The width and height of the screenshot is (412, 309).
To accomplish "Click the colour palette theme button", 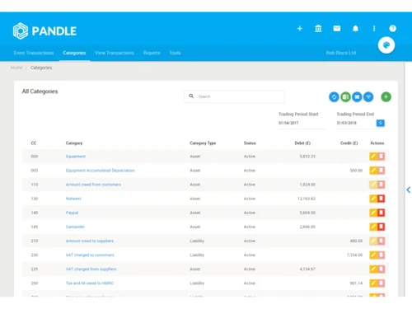I will [x=386, y=45].
